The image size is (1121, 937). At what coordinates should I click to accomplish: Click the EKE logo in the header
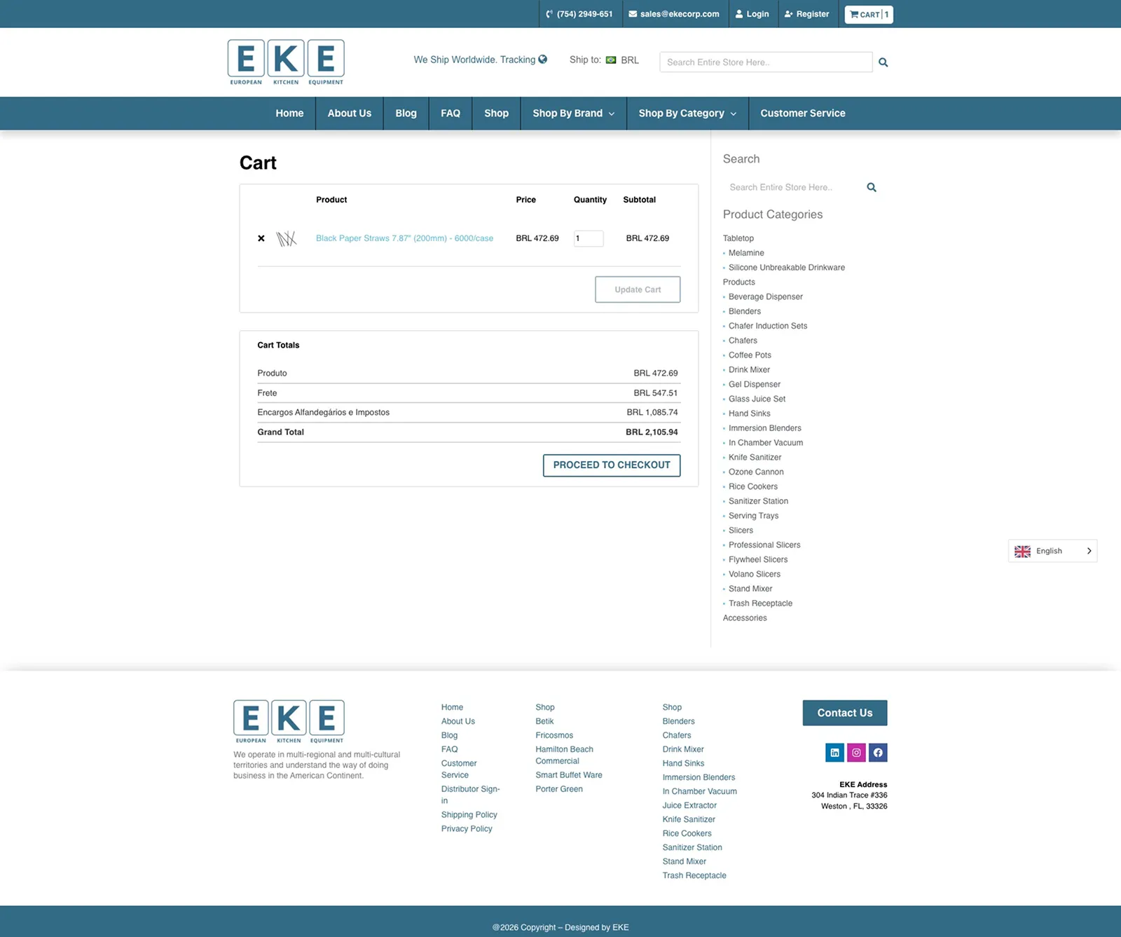point(286,62)
